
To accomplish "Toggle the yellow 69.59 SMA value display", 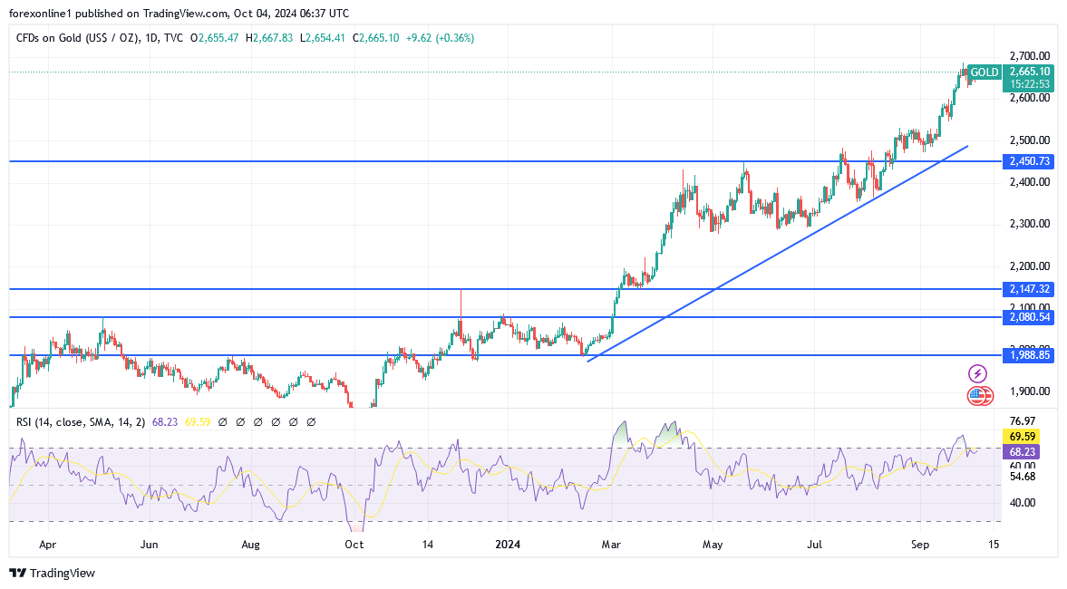I will (x=198, y=422).
